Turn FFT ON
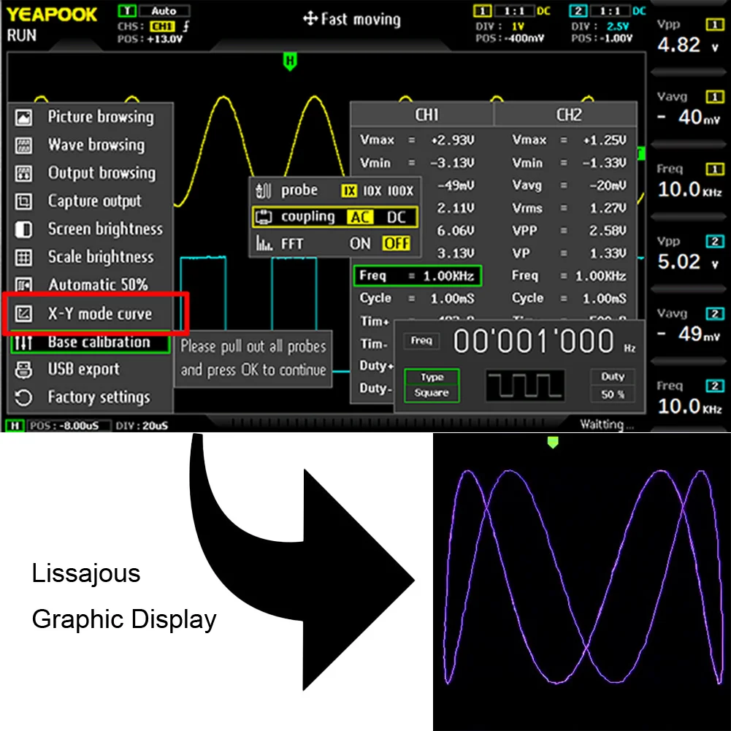The width and height of the screenshot is (731, 731). click(x=360, y=243)
